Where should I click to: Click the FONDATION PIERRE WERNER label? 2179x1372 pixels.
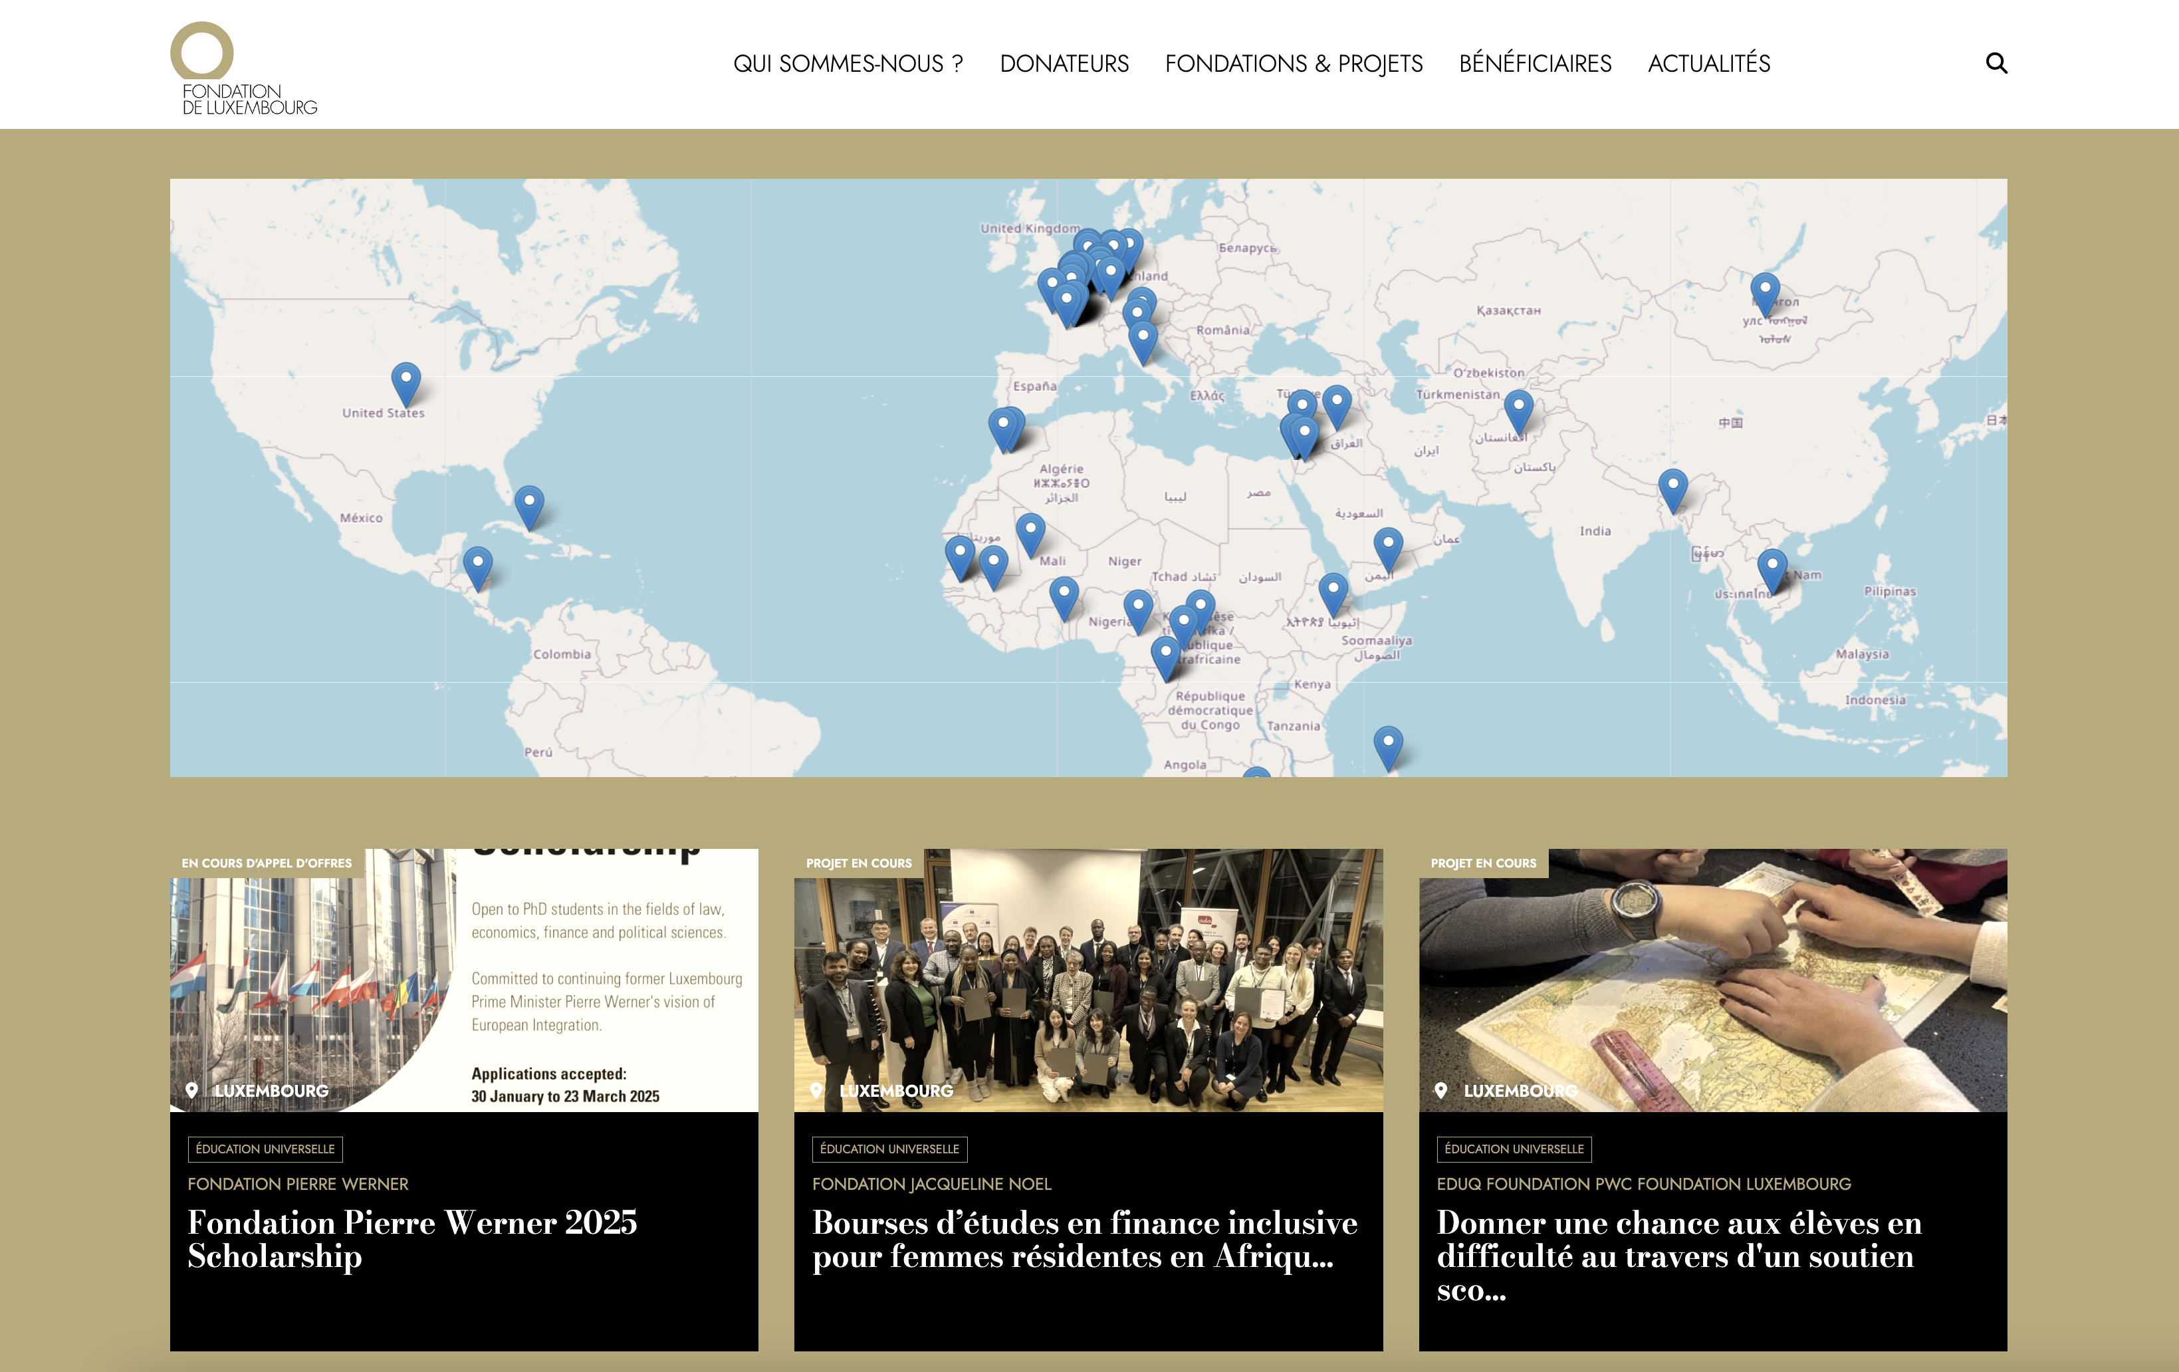[298, 1184]
